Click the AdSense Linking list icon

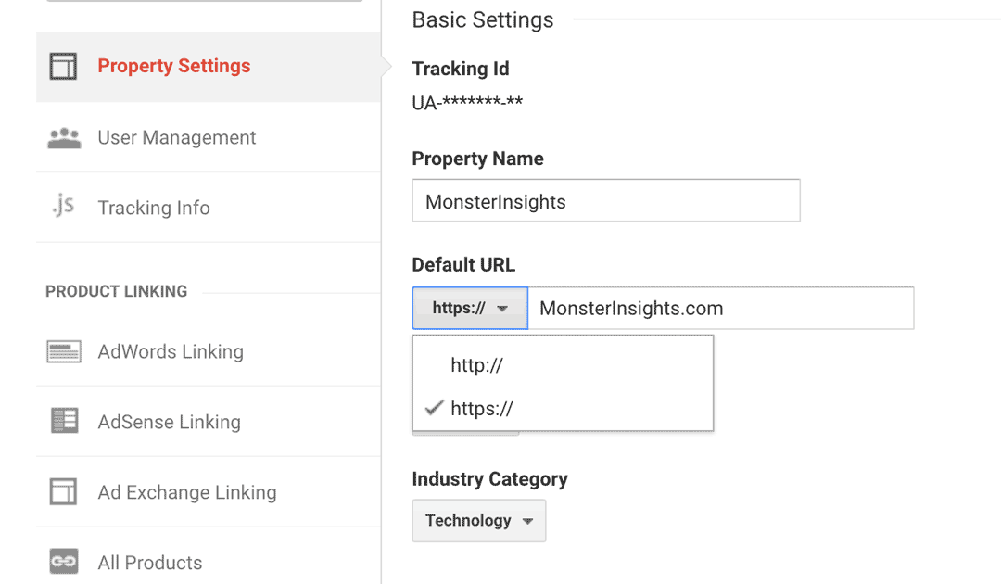[x=63, y=422]
